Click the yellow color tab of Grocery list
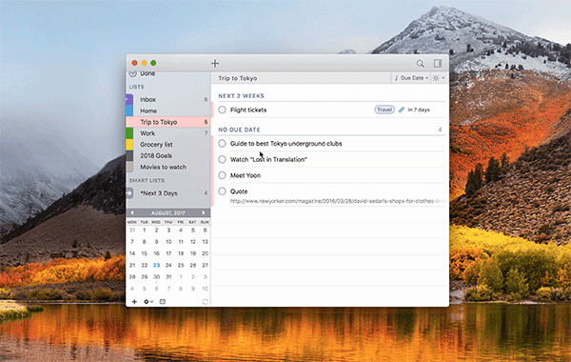Image resolution: width=571 pixels, height=362 pixels. (x=129, y=145)
